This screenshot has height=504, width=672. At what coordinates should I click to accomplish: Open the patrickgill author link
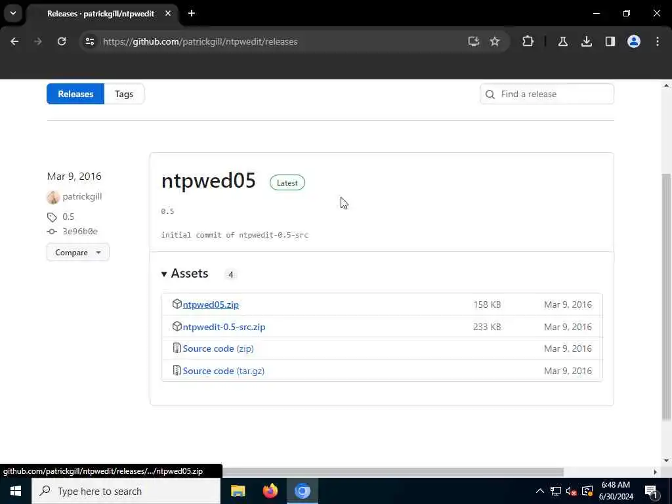tap(82, 197)
